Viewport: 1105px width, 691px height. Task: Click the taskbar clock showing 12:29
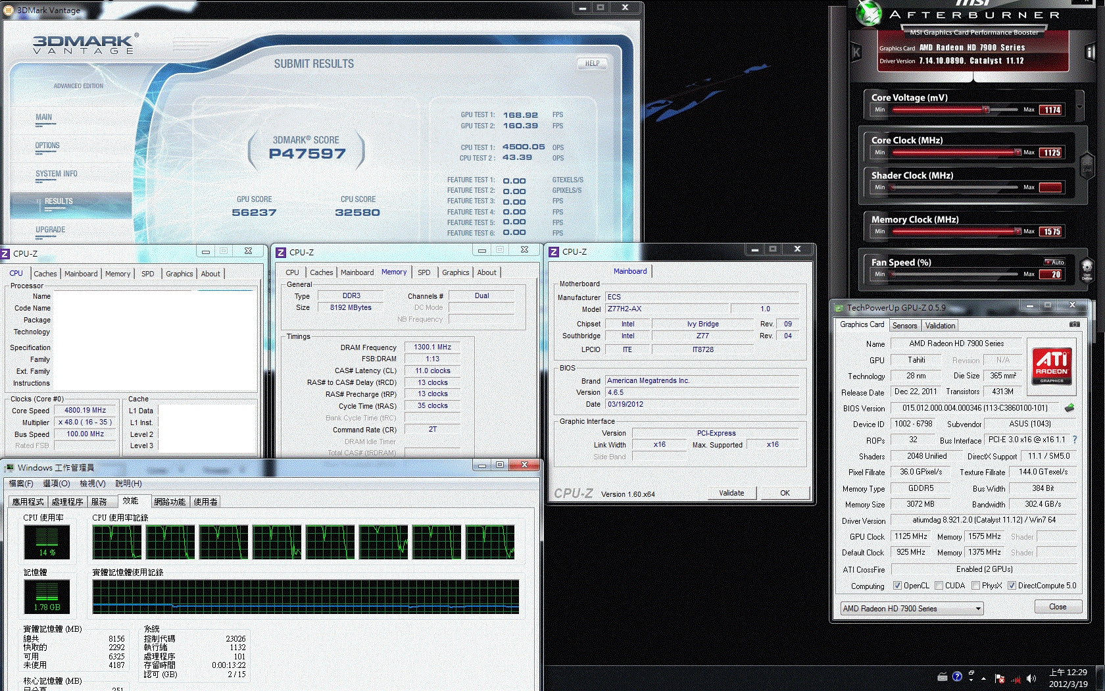(x=1069, y=678)
